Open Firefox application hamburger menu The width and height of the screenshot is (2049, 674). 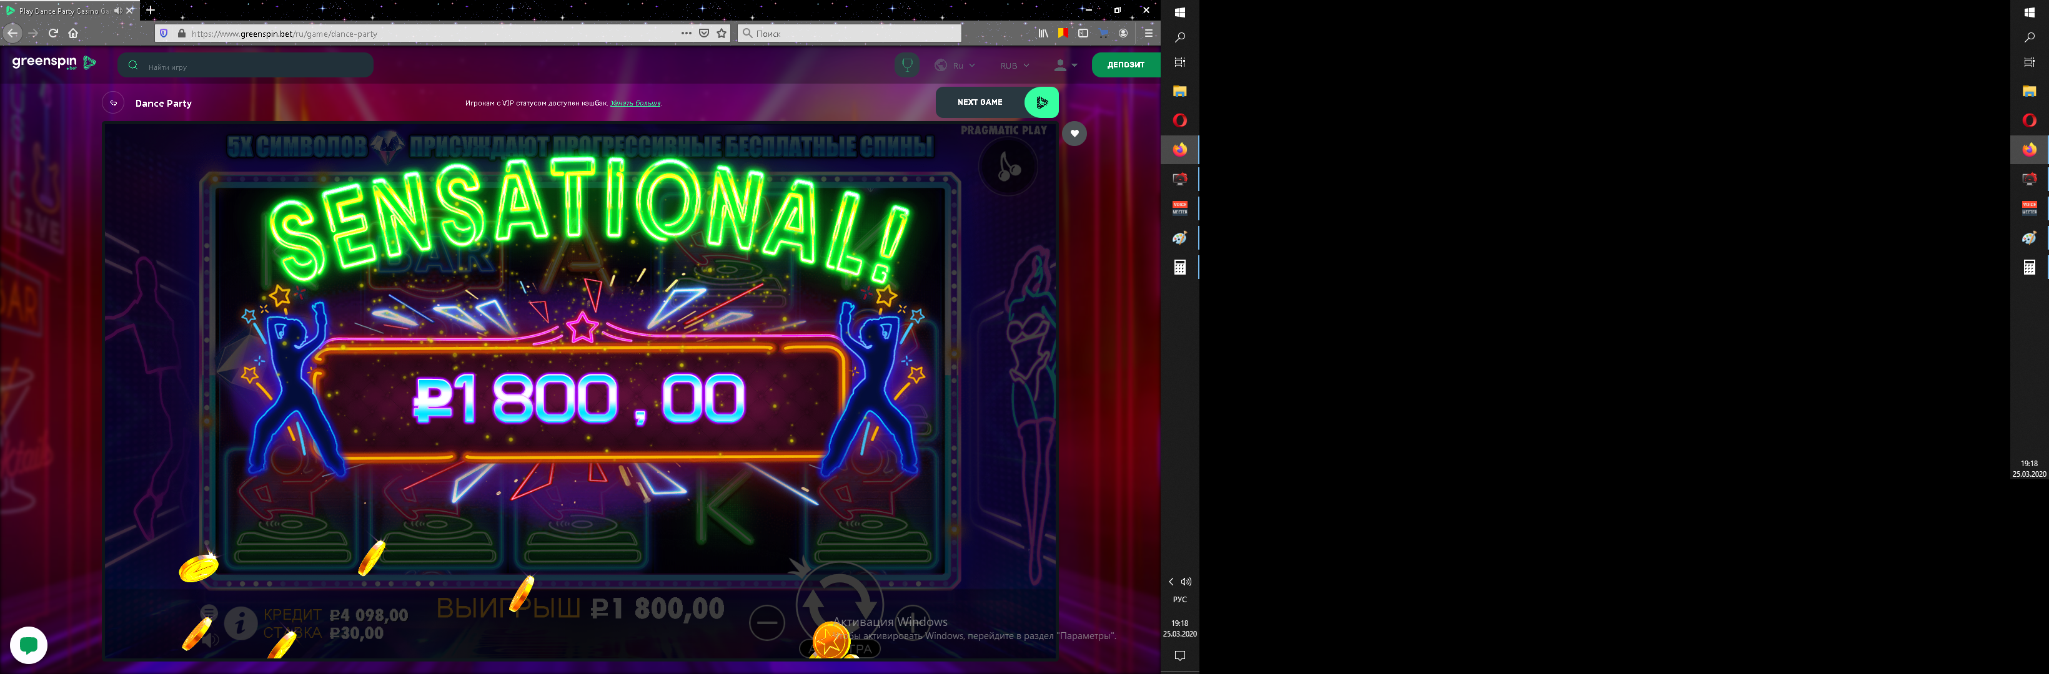click(x=1148, y=33)
